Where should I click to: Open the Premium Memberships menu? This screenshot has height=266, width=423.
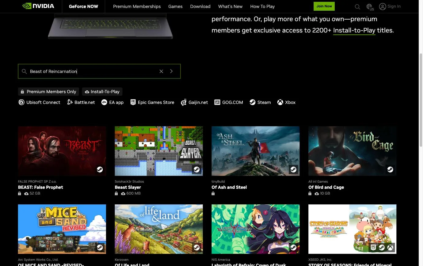point(137,6)
